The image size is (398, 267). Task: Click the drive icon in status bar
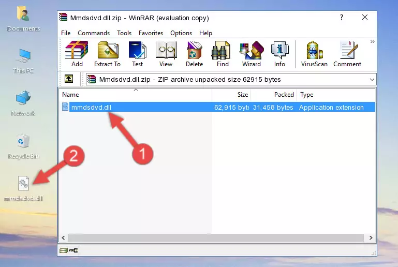(64, 250)
